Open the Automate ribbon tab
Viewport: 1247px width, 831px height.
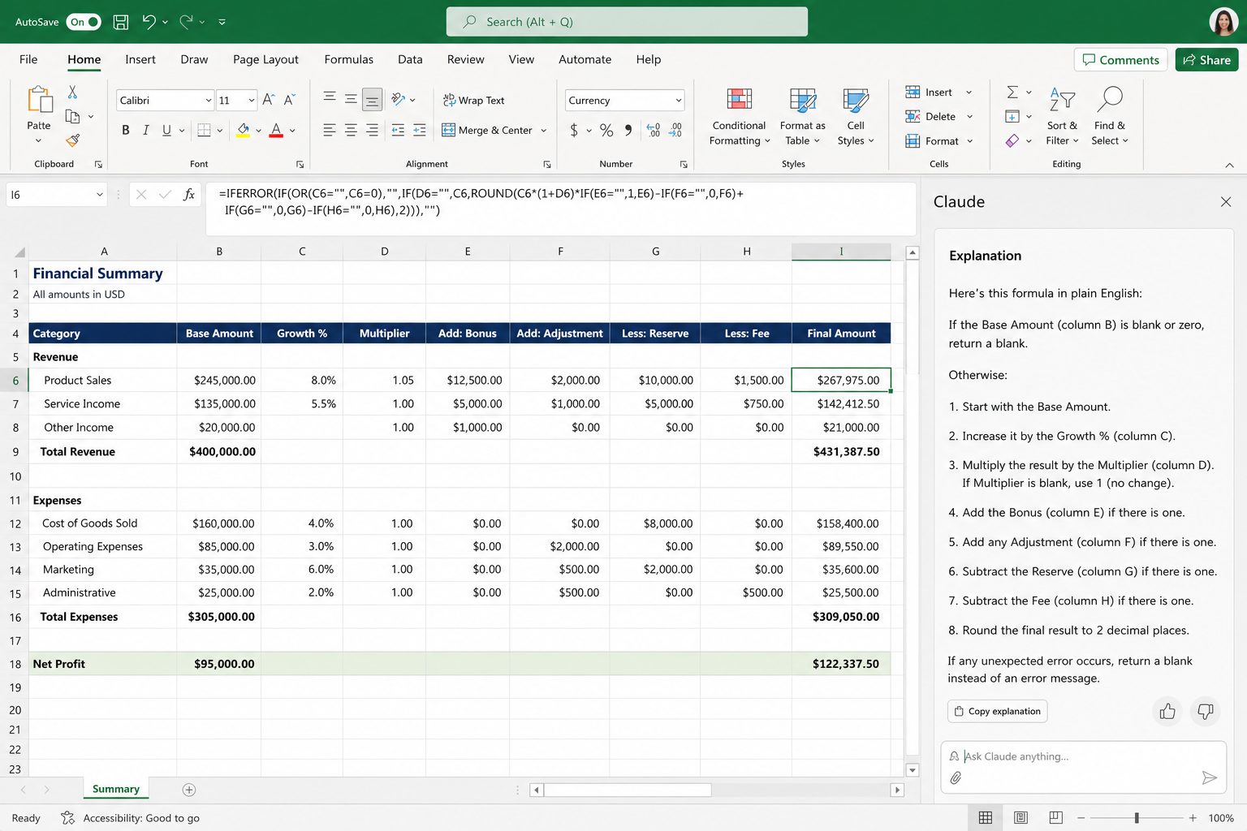pyautogui.click(x=585, y=59)
